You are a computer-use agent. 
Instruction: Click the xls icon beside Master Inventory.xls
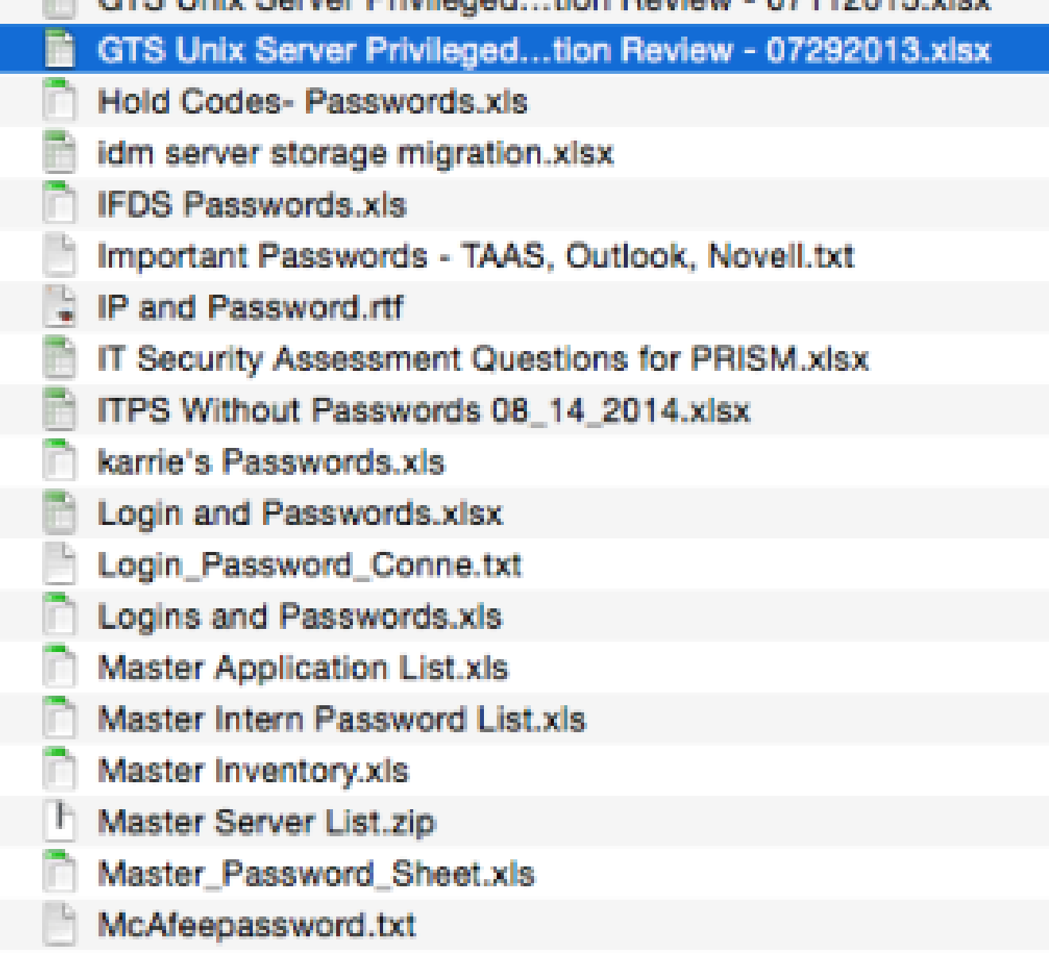pyautogui.click(x=60, y=770)
